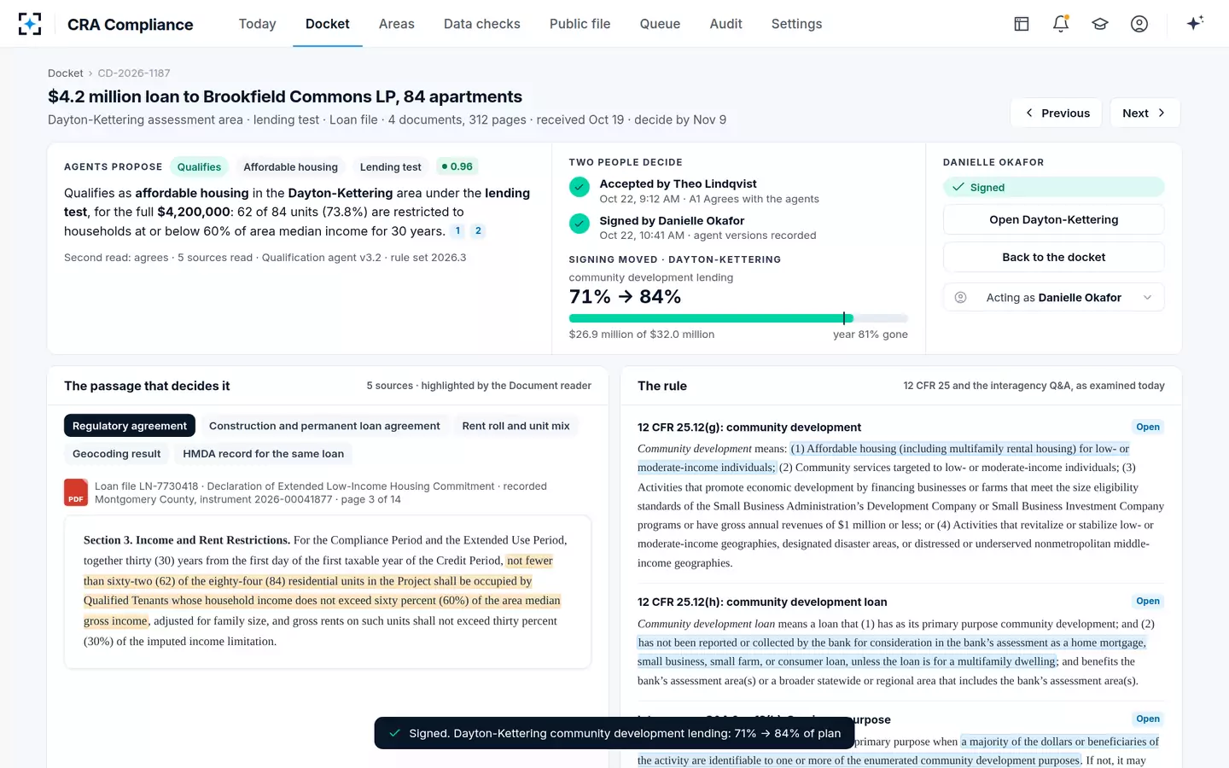Select the Public file tab
The image size is (1229, 768).
580,24
